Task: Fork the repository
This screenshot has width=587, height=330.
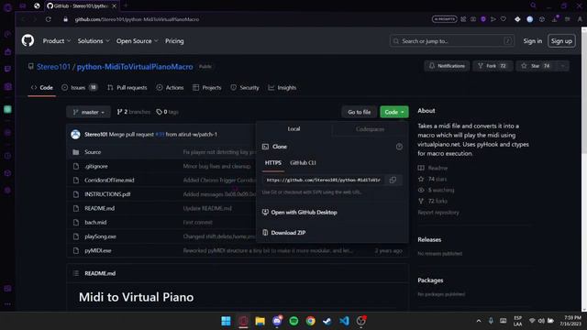Action: (x=492, y=66)
